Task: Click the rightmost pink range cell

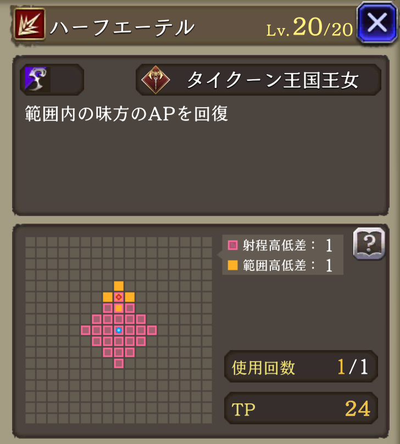Action: (x=152, y=330)
